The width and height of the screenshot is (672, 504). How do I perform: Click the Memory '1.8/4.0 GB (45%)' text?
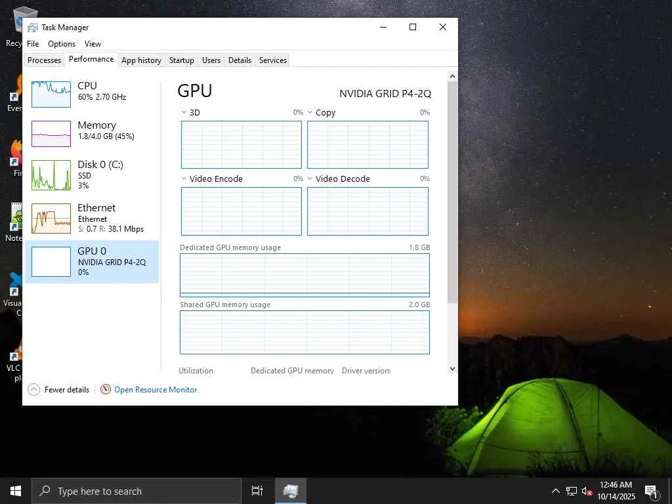106,136
